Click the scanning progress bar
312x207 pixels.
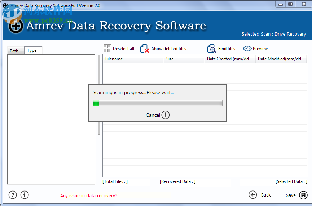point(158,103)
